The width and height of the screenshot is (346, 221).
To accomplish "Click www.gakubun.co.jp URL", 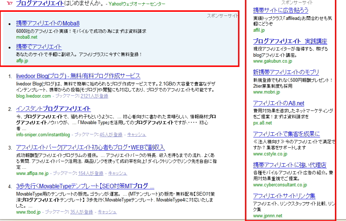I will (272, 61).
